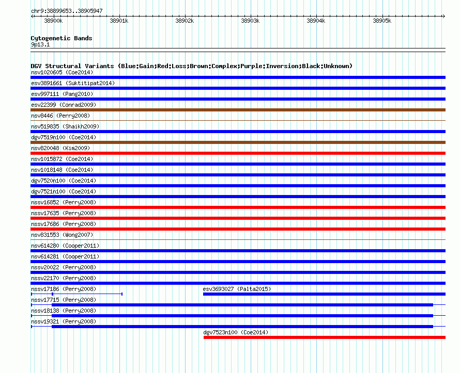Open variant dgv7523n100 (Coe2014) label
This screenshot has width=460, height=373.
[x=236, y=332]
